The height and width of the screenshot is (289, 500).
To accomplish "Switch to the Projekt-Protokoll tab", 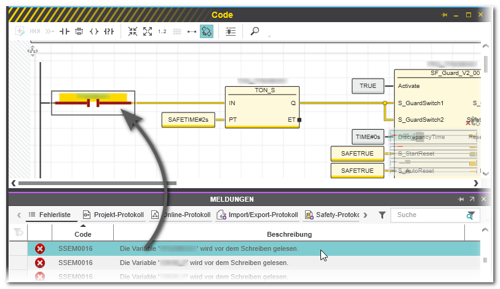I will pyautogui.click(x=113, y=215).
